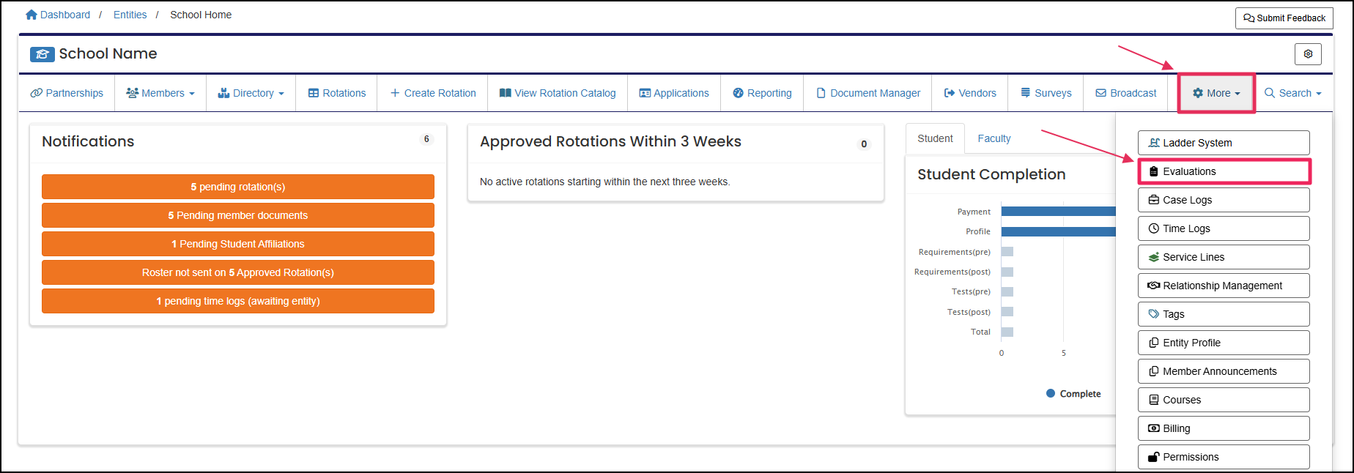Go to Applications in the navbar
The width and height of the screenshot is (1354, 473).
click(x=674, y=93)
